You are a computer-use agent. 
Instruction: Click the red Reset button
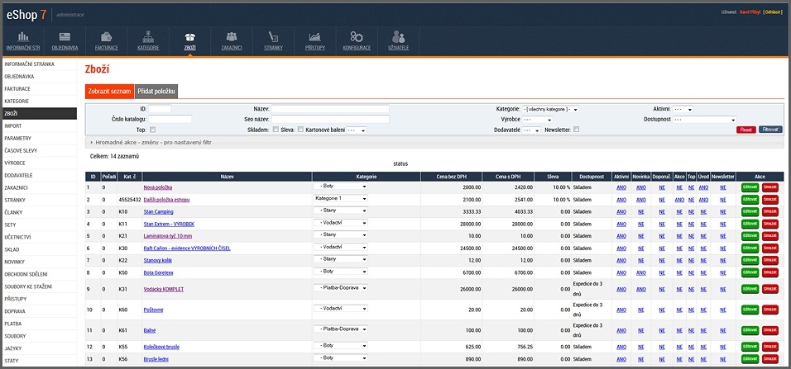pyautogui.click(x=745, y=130)
